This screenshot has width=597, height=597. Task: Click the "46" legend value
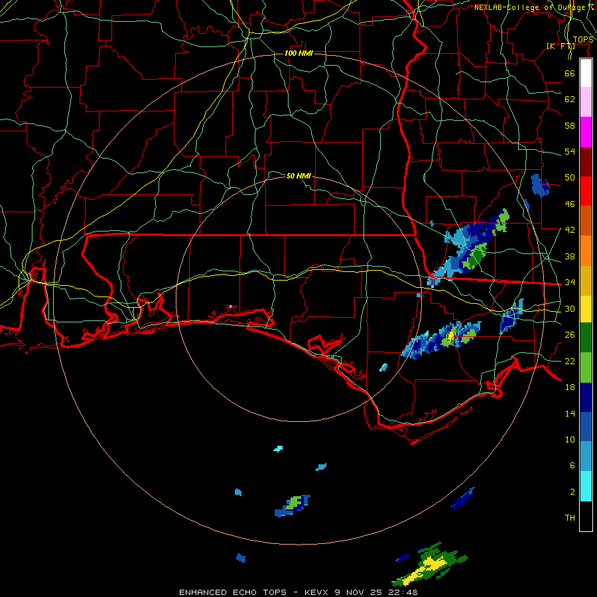coord(570,204)
